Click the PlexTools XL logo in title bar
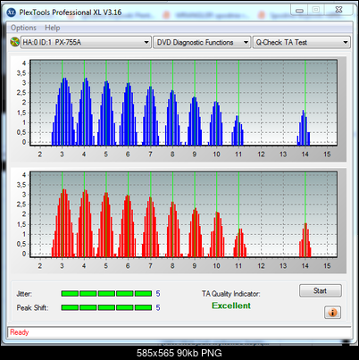The image size is (359, 360). pos(11,13)
